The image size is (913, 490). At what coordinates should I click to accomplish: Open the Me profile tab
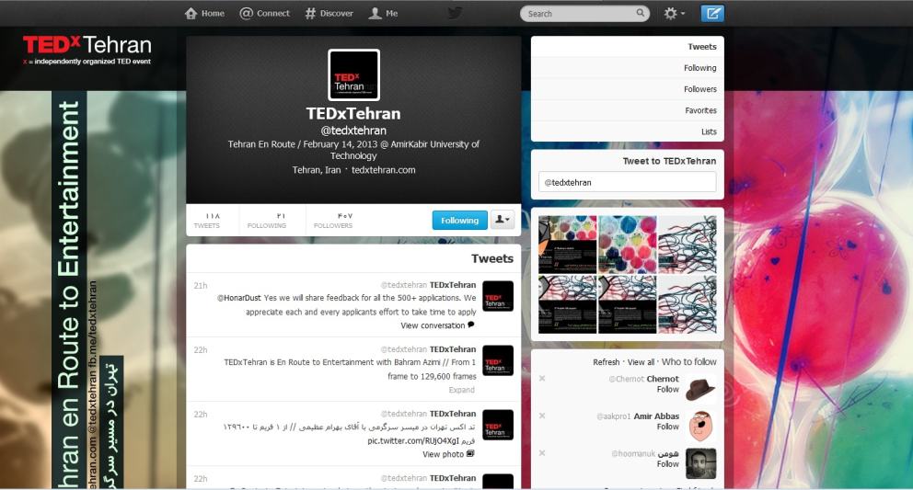pyautogui.click(x=383, y=14)
